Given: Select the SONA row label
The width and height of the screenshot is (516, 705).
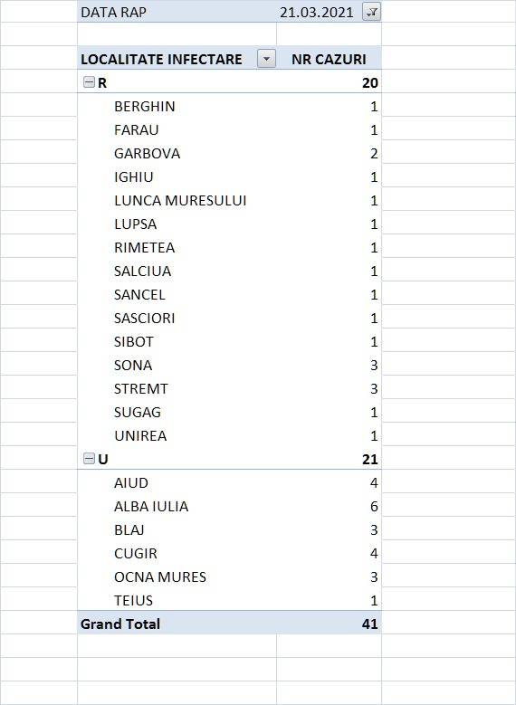Looking at the screenshot, I should (133, 365).
